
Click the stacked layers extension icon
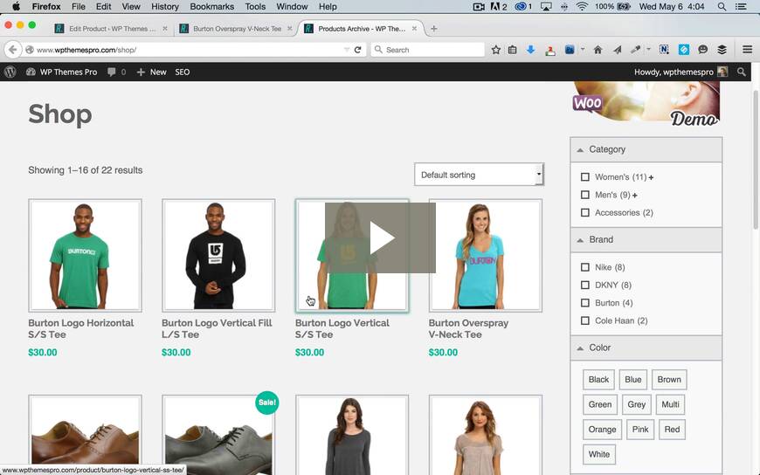[x=722, y=50]
